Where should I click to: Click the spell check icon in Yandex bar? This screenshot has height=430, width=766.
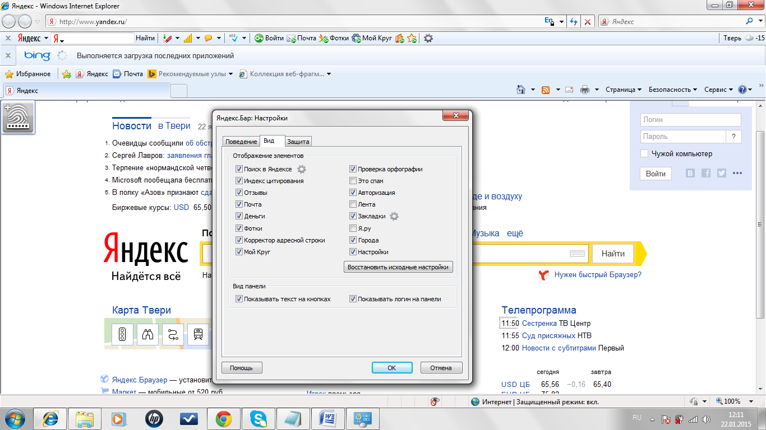233,38
